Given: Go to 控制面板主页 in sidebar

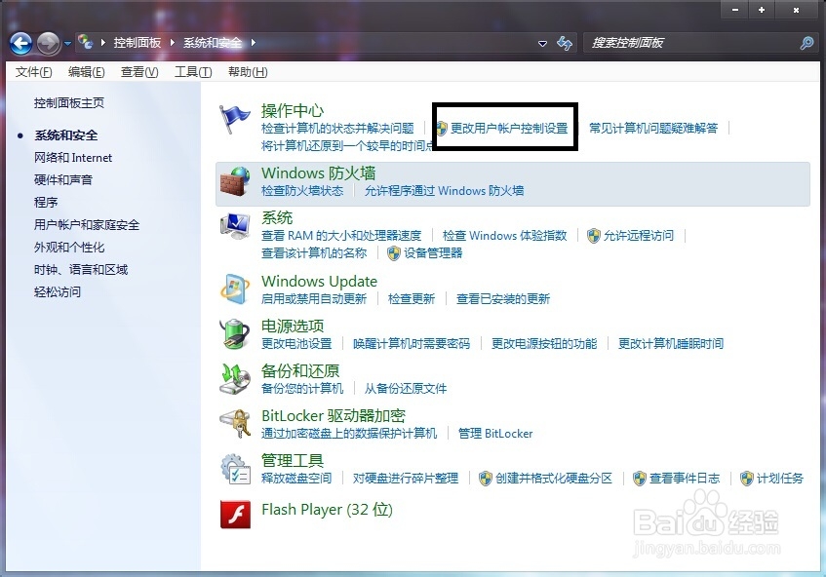Looking at the screenshot, I should pos(69,103).
